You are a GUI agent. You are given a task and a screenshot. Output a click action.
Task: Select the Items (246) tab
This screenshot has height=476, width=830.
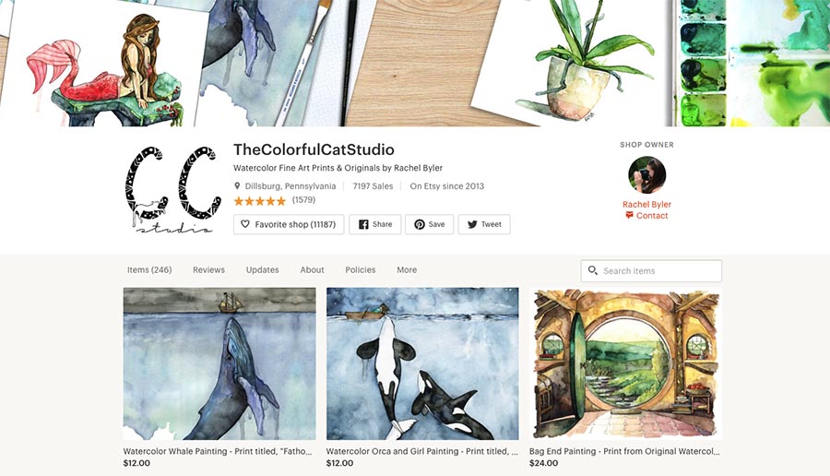[149, 269]
